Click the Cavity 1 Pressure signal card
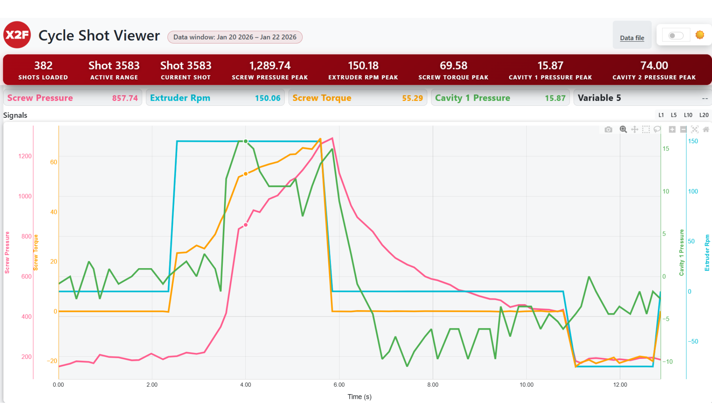The height and width of the screenshot is (407, 712). click(500, 98)
